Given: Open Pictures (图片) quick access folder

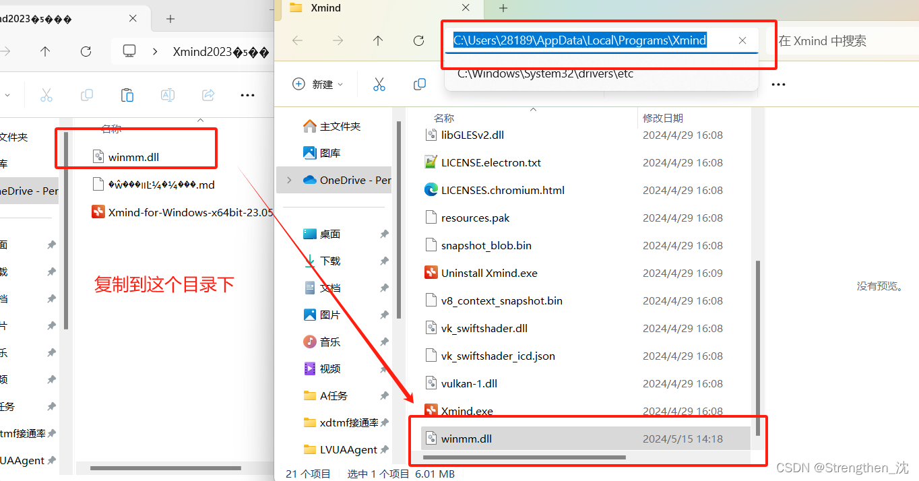Looking at the screenshot, I should pyautogui.click(x=322, y=315).
